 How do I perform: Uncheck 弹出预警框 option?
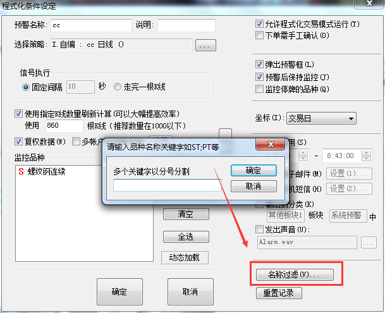pyautogui.click(x=259, y=64)
